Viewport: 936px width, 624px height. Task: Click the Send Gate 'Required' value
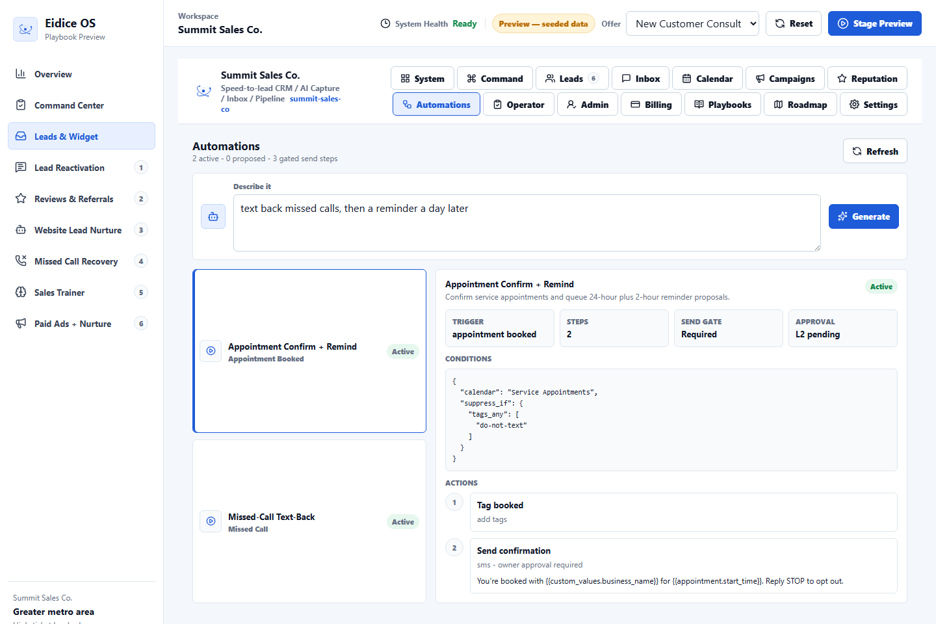(699, 334)
